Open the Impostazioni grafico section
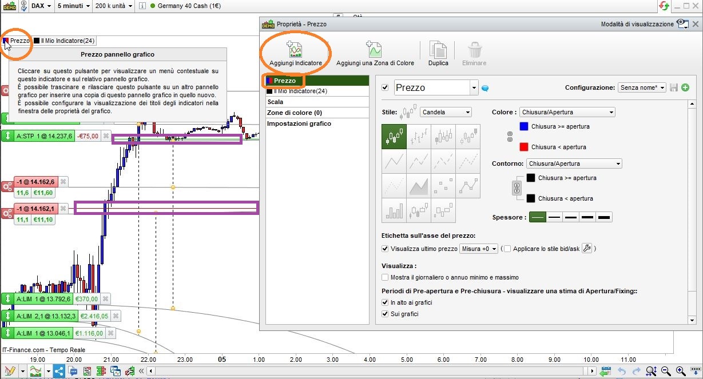This screenshot has width=703, height=379. (316, 123)
